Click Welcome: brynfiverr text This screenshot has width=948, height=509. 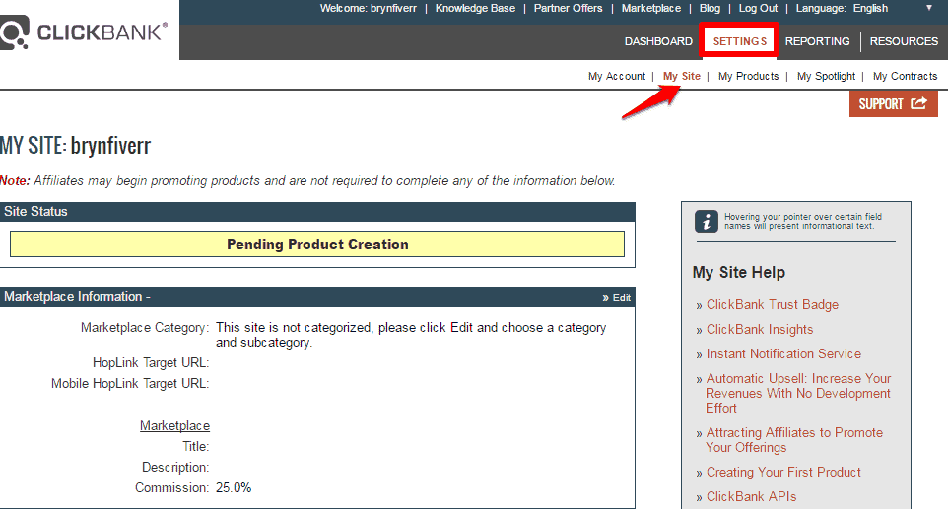(369, 8)
